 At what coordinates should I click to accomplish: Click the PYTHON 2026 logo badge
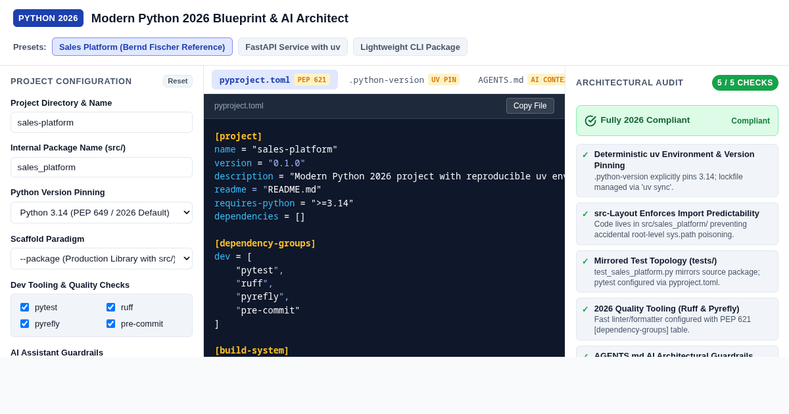[x=48, y=18]
